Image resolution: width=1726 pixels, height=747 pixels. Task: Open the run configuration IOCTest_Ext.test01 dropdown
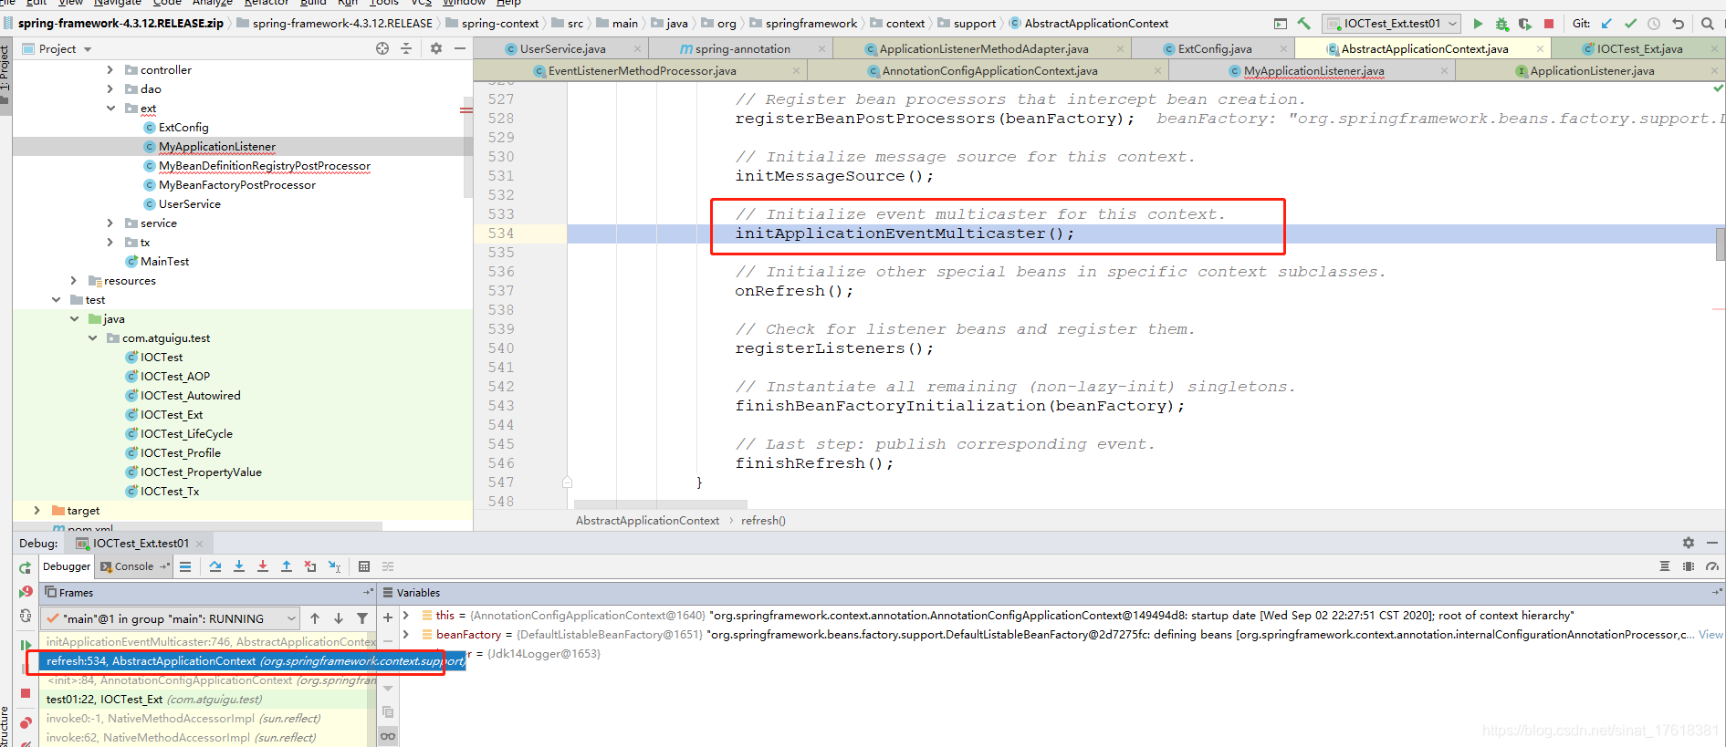[x=1392, y=24]
